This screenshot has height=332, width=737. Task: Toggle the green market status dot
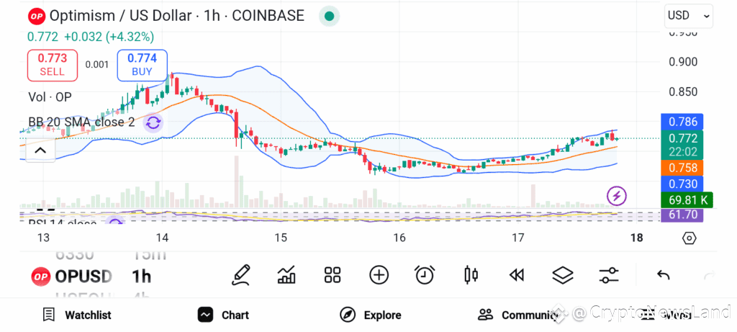point(329,16)
